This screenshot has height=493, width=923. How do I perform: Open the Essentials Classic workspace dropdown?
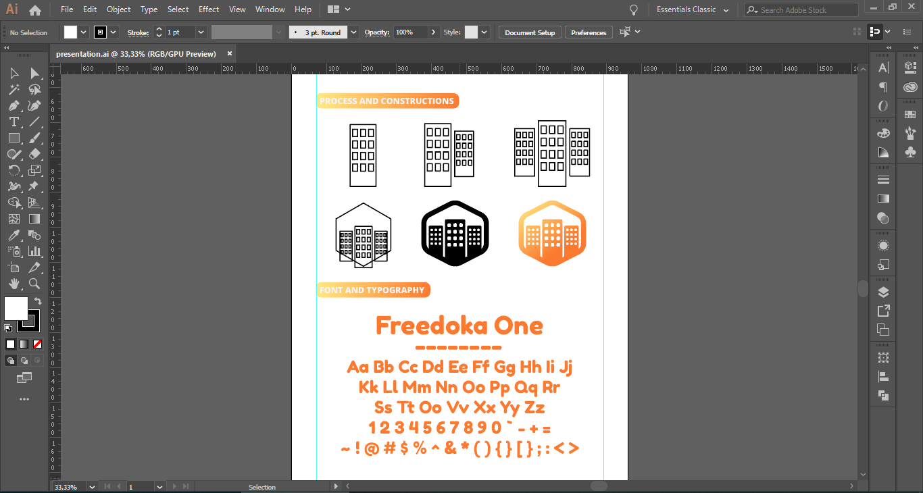[693, 9]
